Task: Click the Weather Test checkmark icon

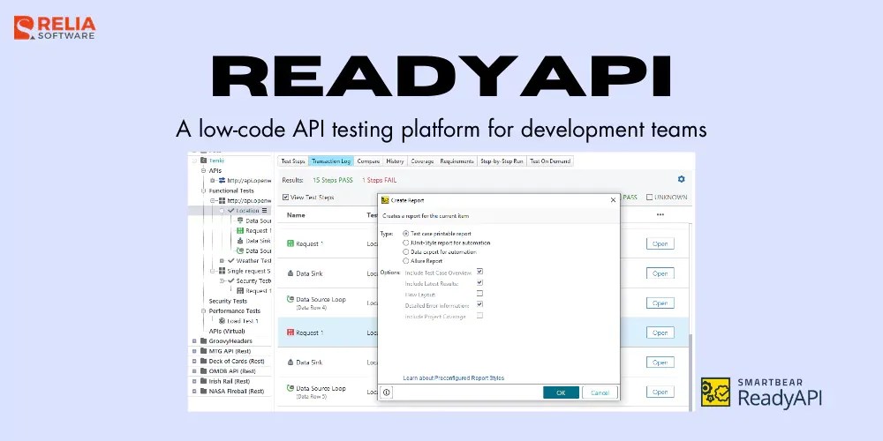Action: pos(230,261)
